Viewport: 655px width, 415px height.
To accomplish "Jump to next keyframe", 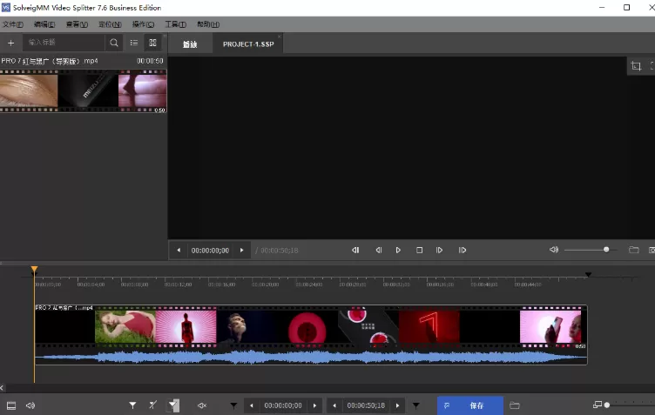I will (462, 251).
